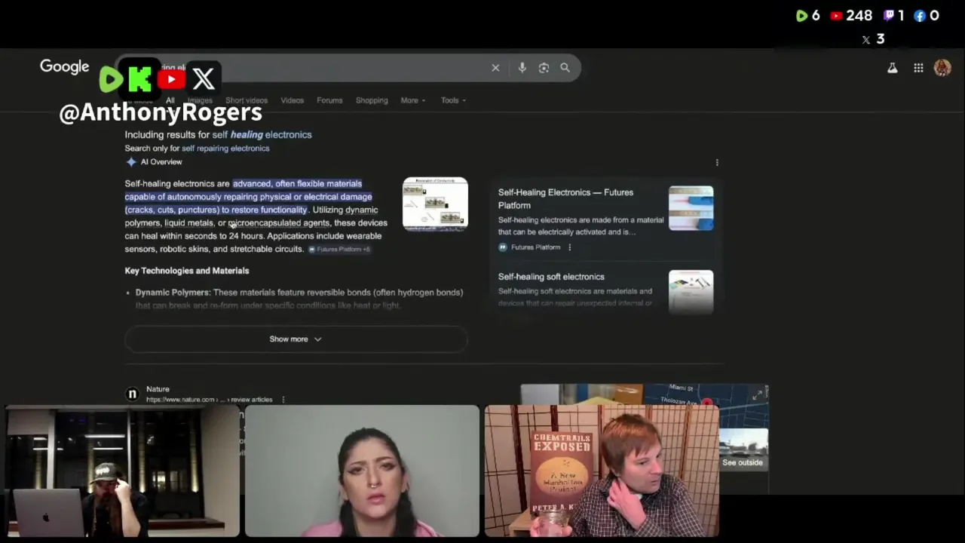Click the AI Overview sparkle icon
Image resolution: width=965 pixels, height=543 pixels.
(131, 162)
